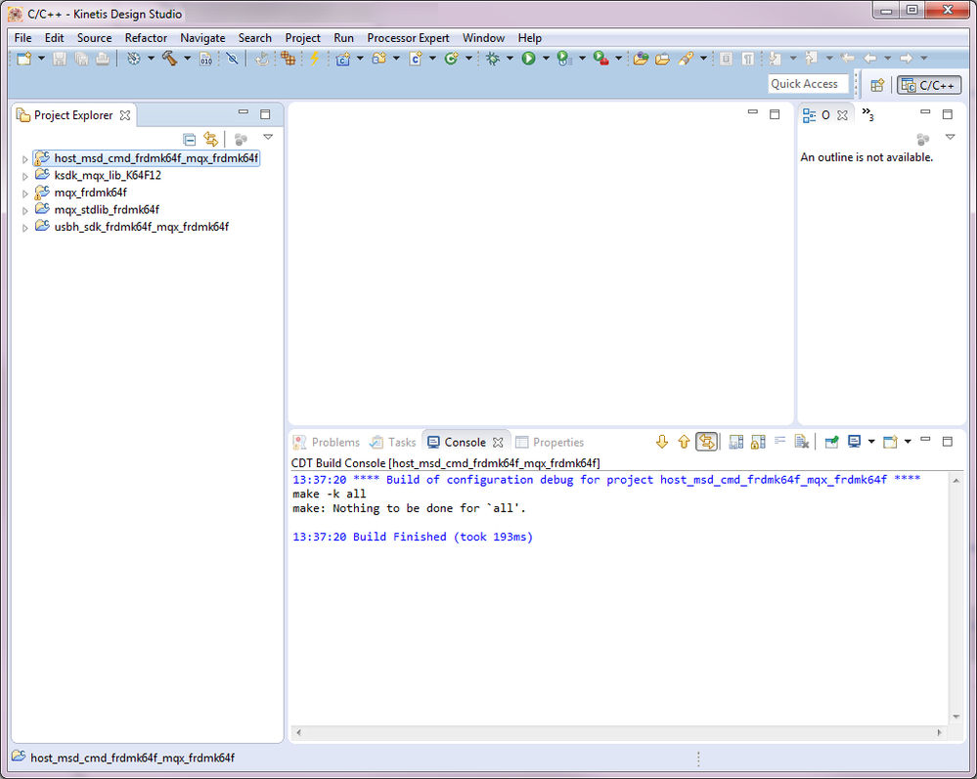Toggle console wrap/sync arrows button
The image size is (977, 779).
click(x=706, y=442)
